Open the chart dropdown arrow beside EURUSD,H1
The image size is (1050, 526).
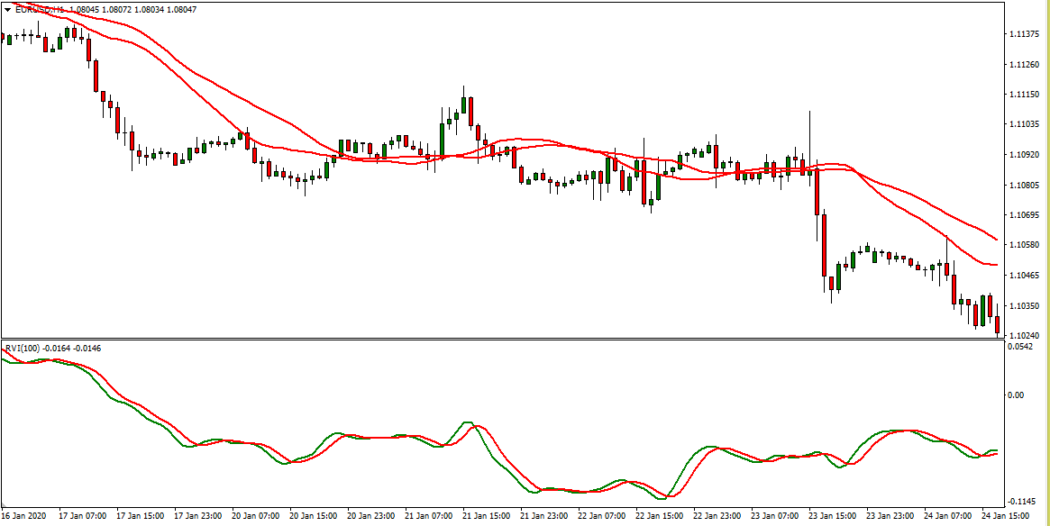pyautogui.click(x=7, y=9)
